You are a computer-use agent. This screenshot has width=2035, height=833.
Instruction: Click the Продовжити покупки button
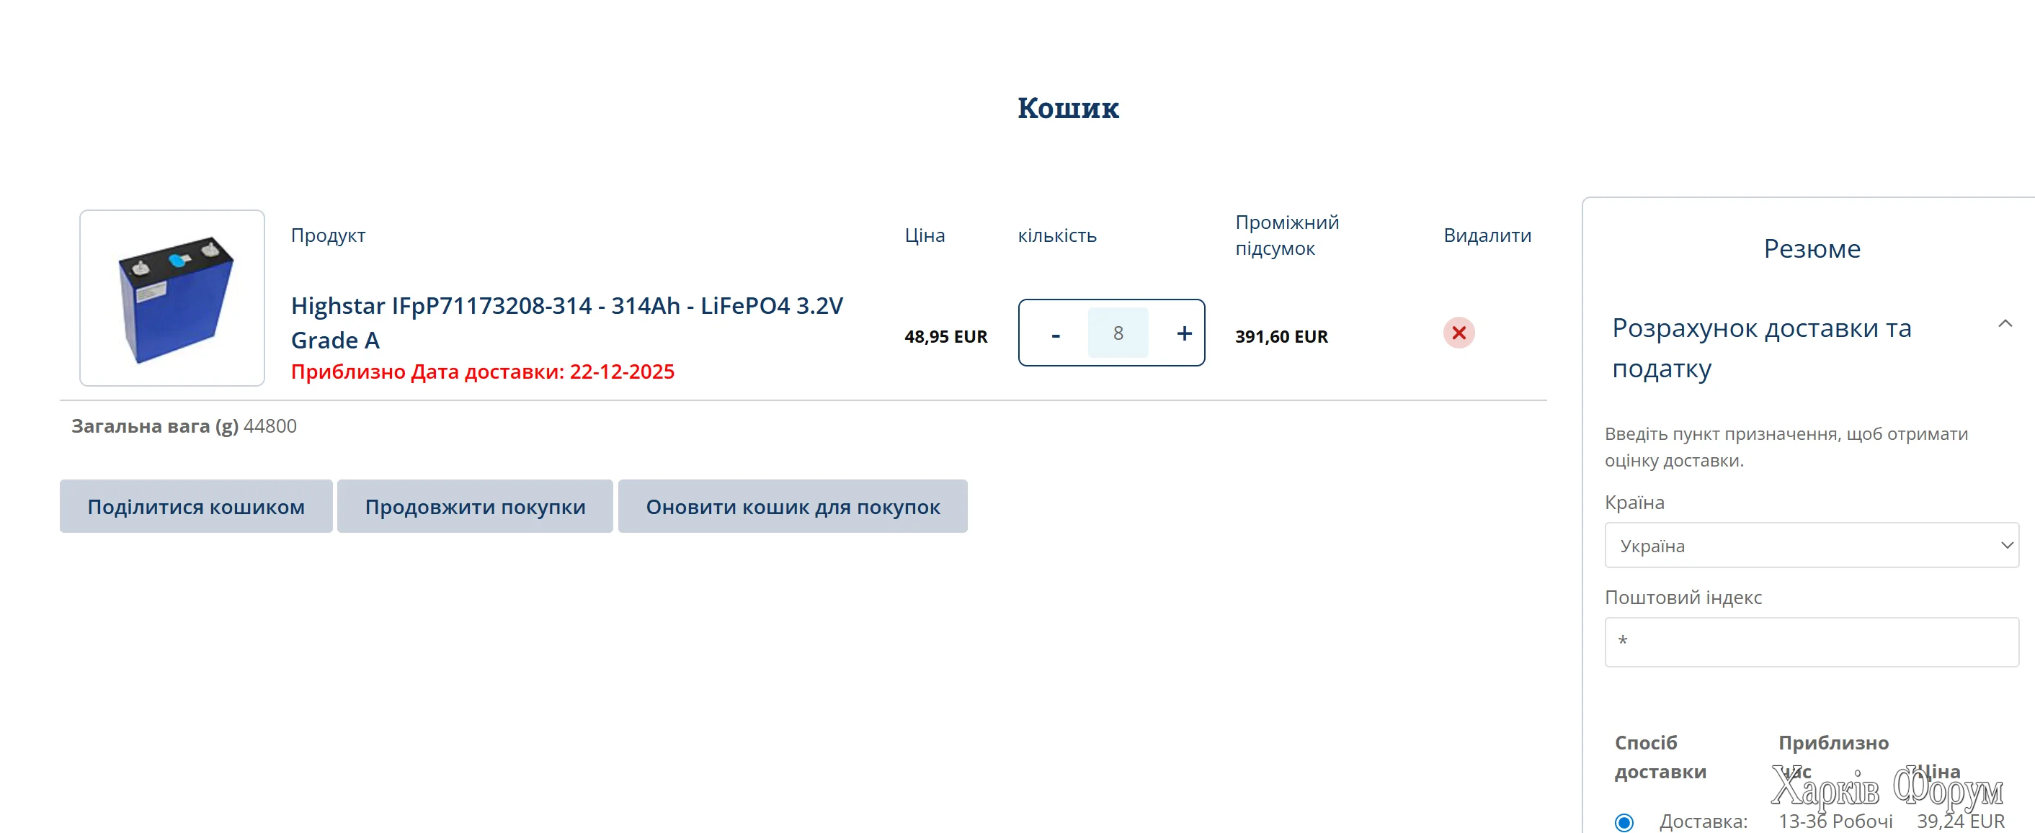(x=475, y=507)
